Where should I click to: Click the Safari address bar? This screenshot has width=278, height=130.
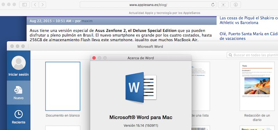148,5
